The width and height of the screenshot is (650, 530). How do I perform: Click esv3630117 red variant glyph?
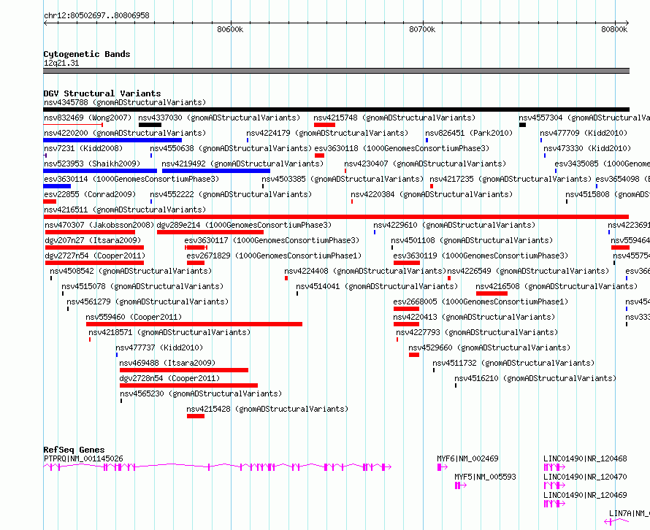point(196,247)
